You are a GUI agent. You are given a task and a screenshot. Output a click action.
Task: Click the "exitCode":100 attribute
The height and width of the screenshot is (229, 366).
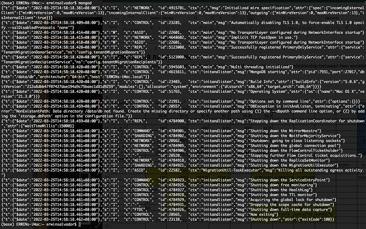click(316, 219)
